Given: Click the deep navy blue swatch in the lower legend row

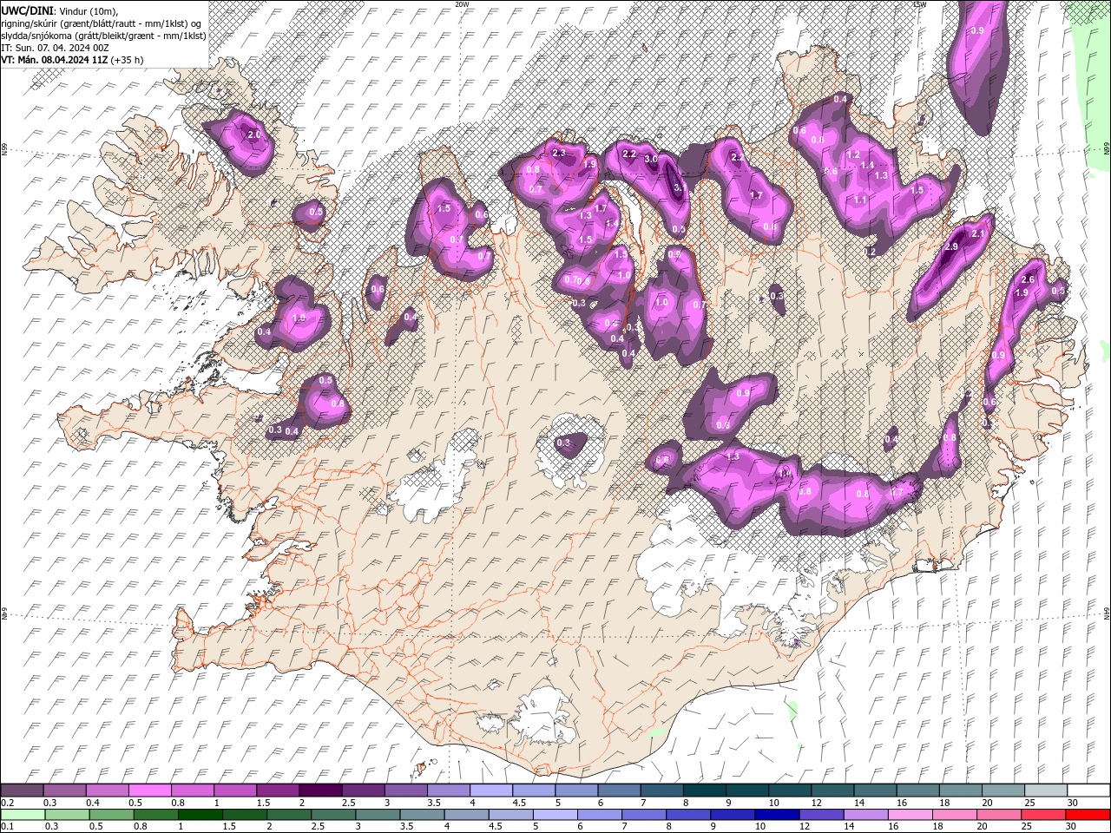Looking at the screenshot, I should 776,816.
